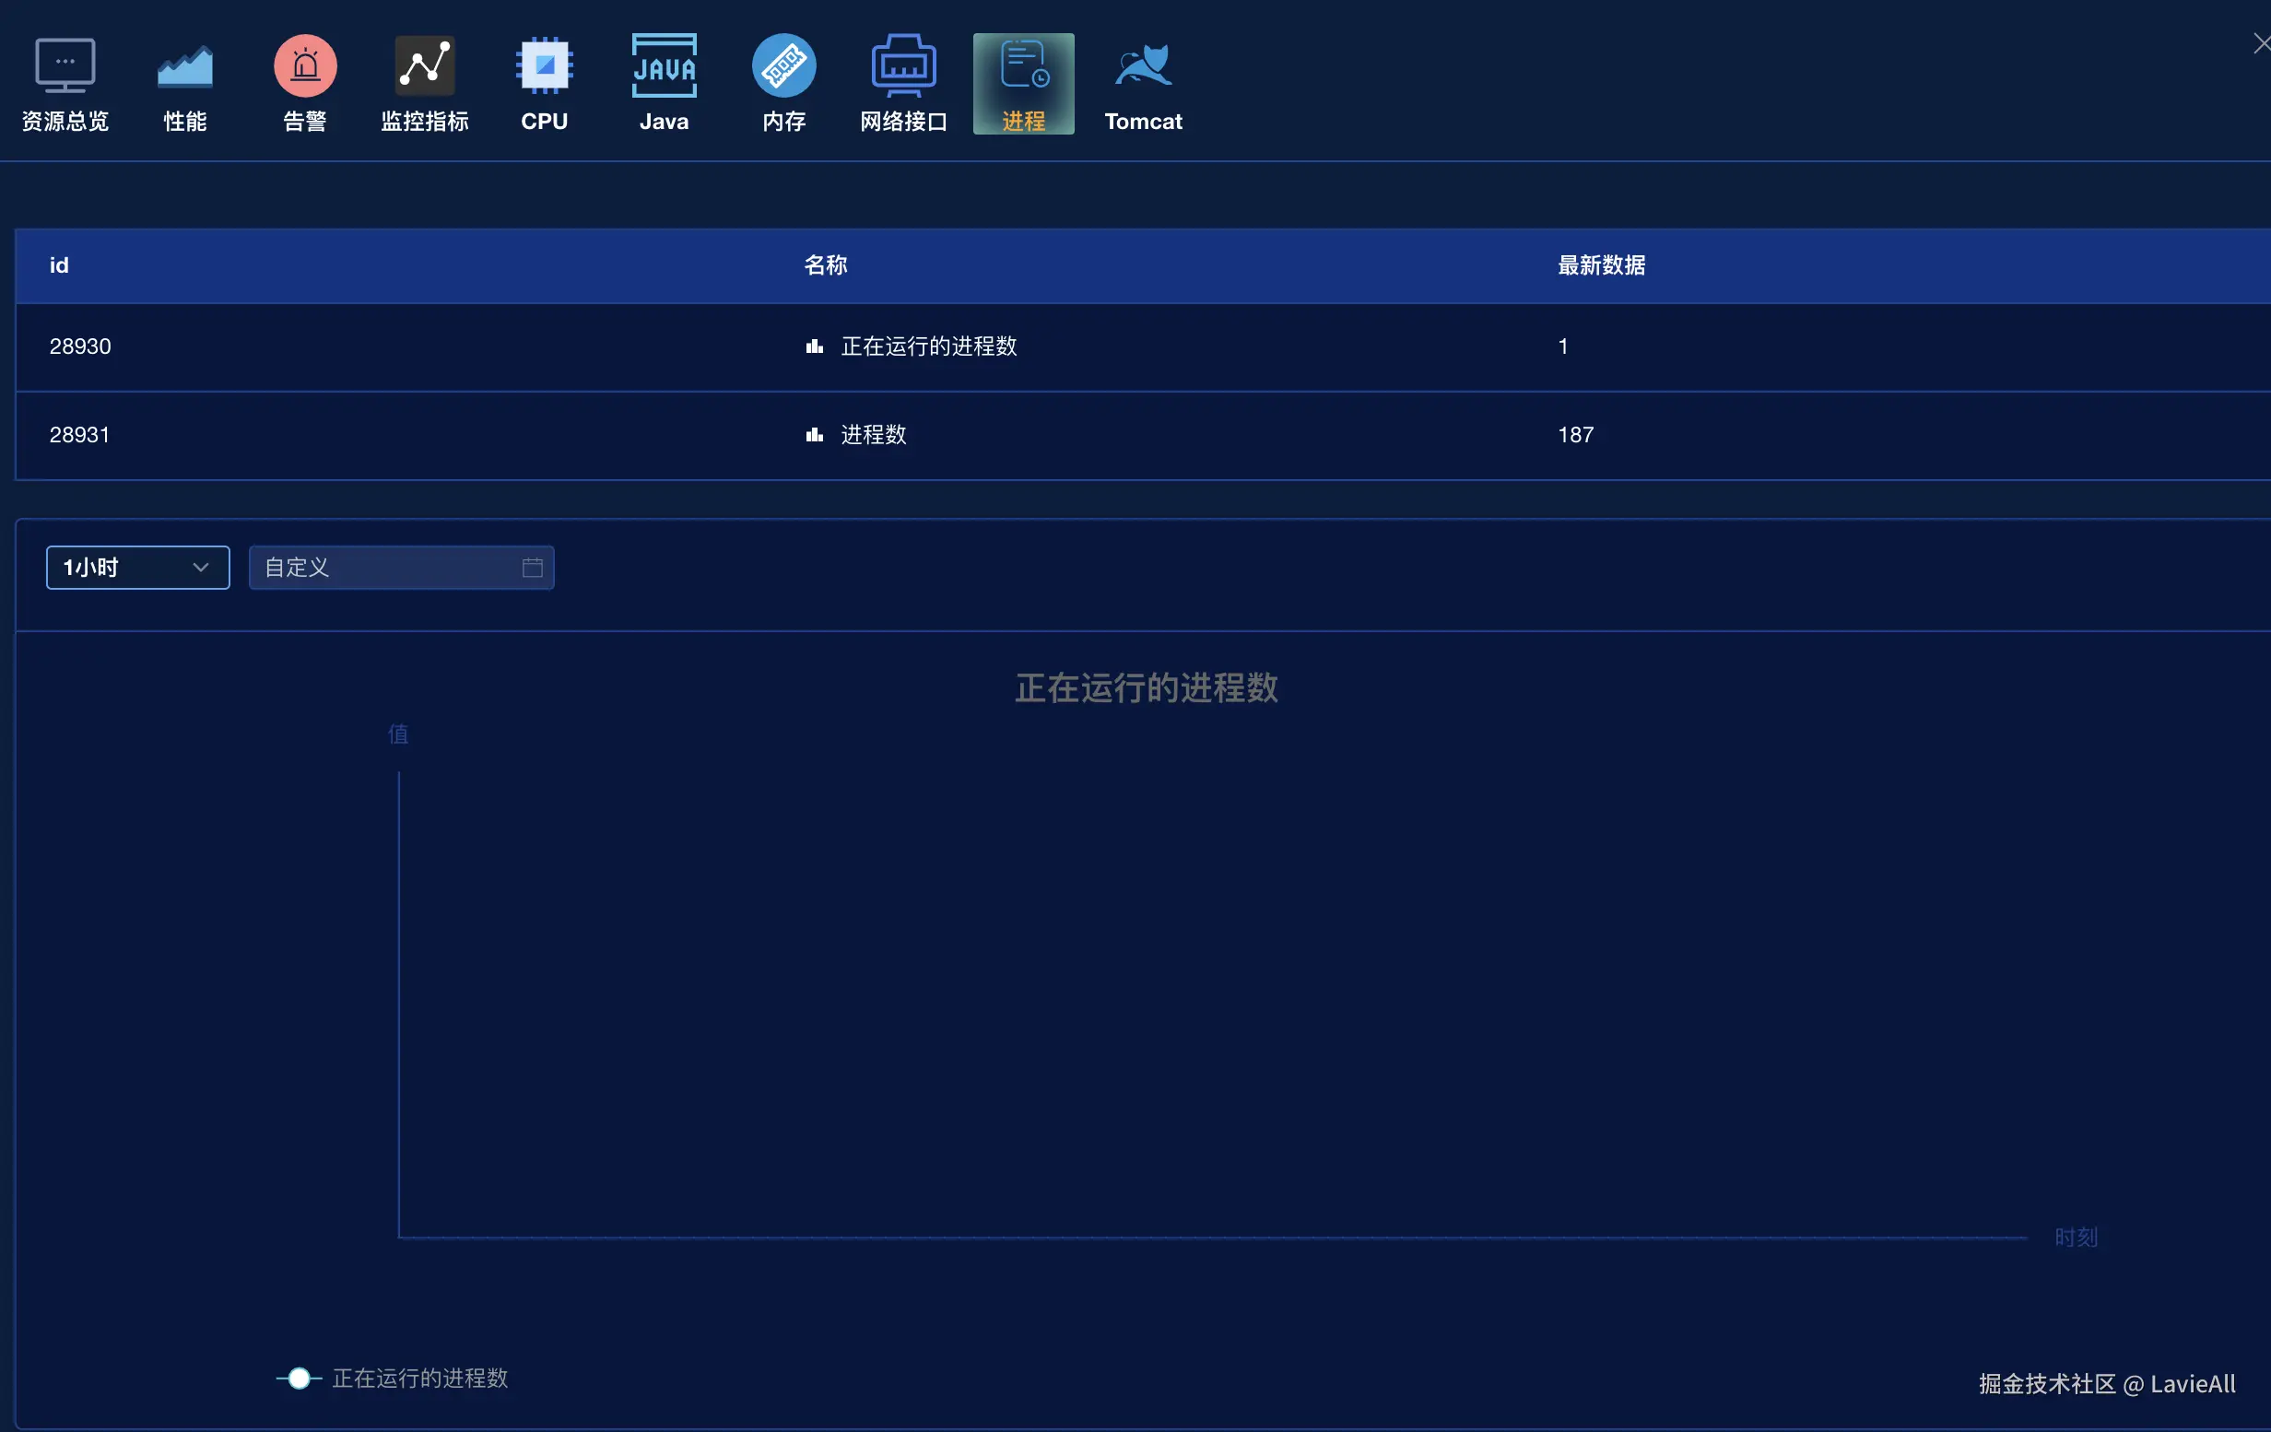Click the chevron arrow in 1小时 selector
This screenshot has width=2271, height=1432.
(x=200, y=568)
